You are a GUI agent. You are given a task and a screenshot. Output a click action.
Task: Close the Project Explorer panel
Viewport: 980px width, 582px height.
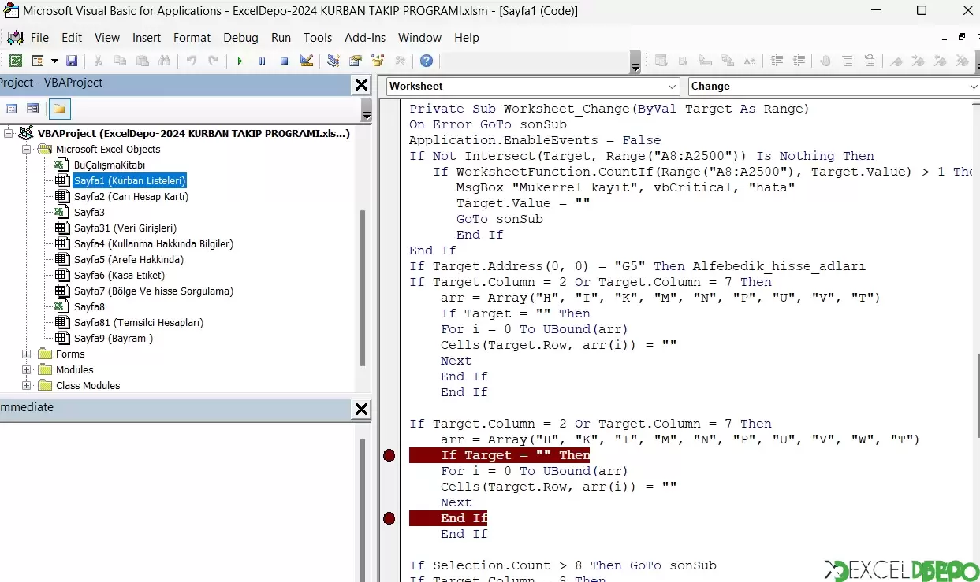pos(361,85)
